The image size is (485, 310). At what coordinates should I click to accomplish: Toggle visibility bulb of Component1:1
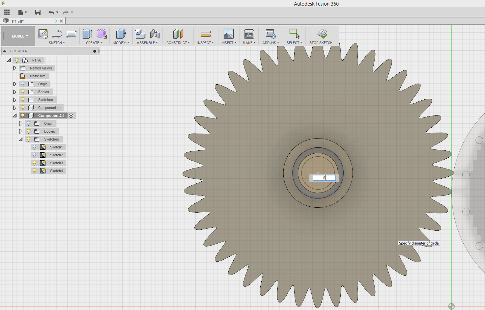22,108
